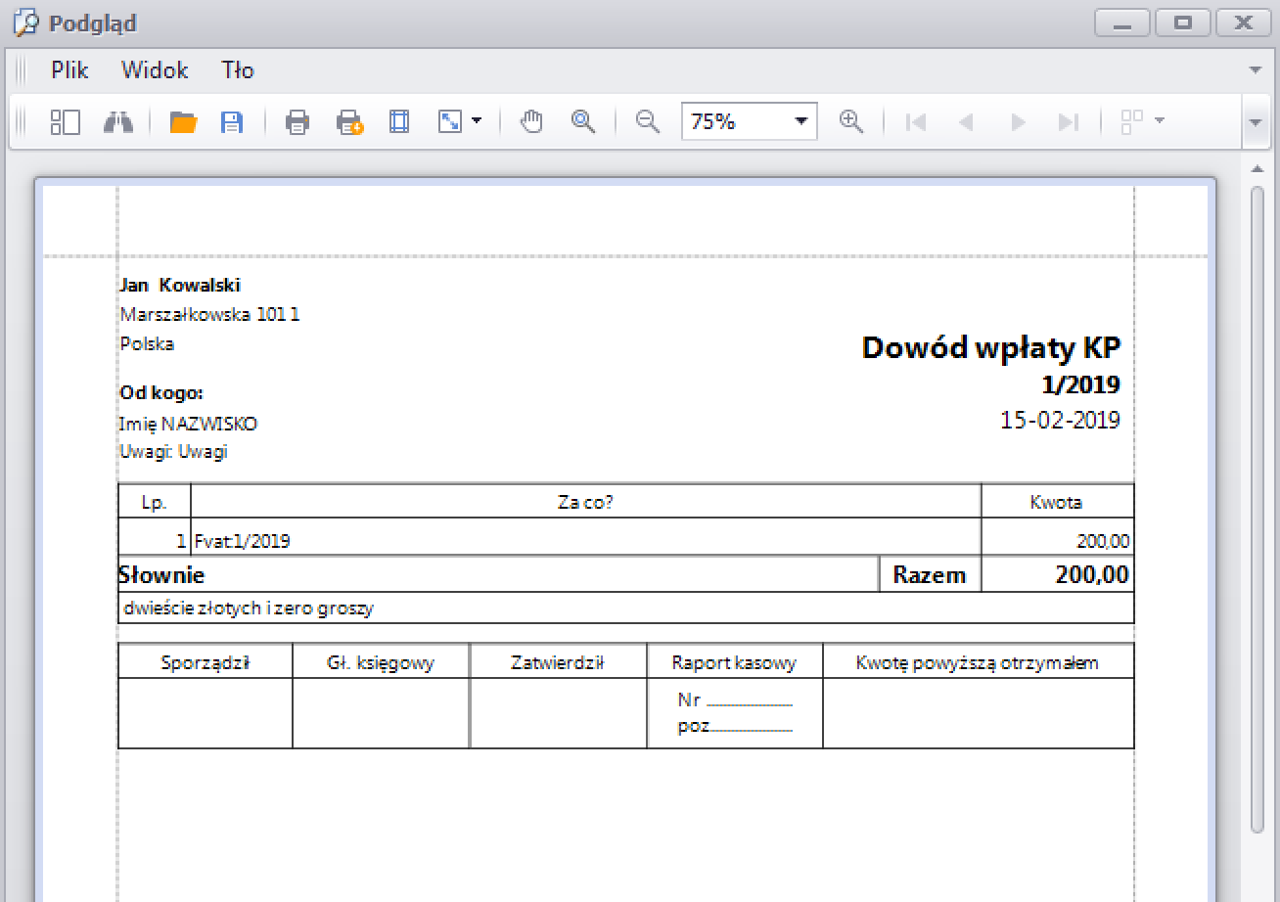Click the 'Słownie' label
The image size is (1280, 902).
(x=161, y=575)
